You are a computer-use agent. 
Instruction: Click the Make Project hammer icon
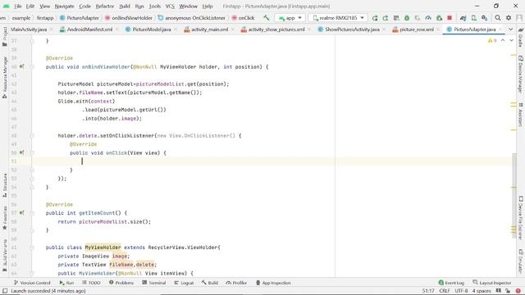click(266, 18)
